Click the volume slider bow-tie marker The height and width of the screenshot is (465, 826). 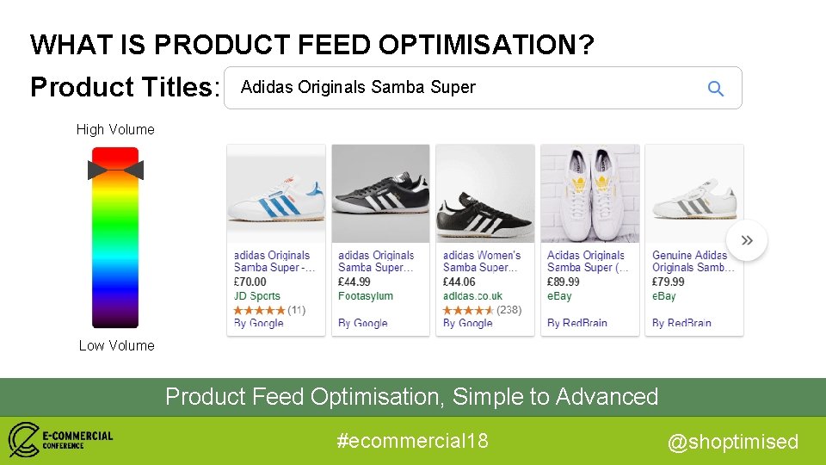coord(115,170)
